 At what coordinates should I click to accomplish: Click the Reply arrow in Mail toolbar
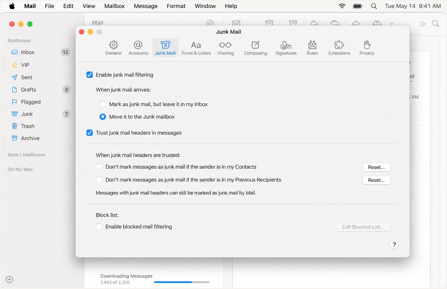[x=314, y=23]
